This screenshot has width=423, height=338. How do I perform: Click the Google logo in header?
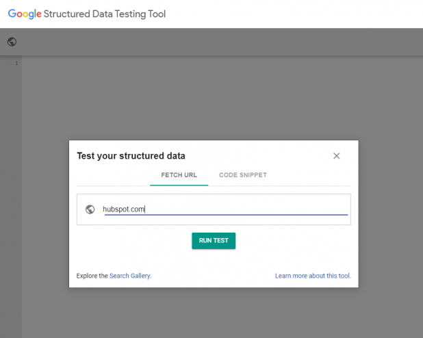[x=25, y=14]
